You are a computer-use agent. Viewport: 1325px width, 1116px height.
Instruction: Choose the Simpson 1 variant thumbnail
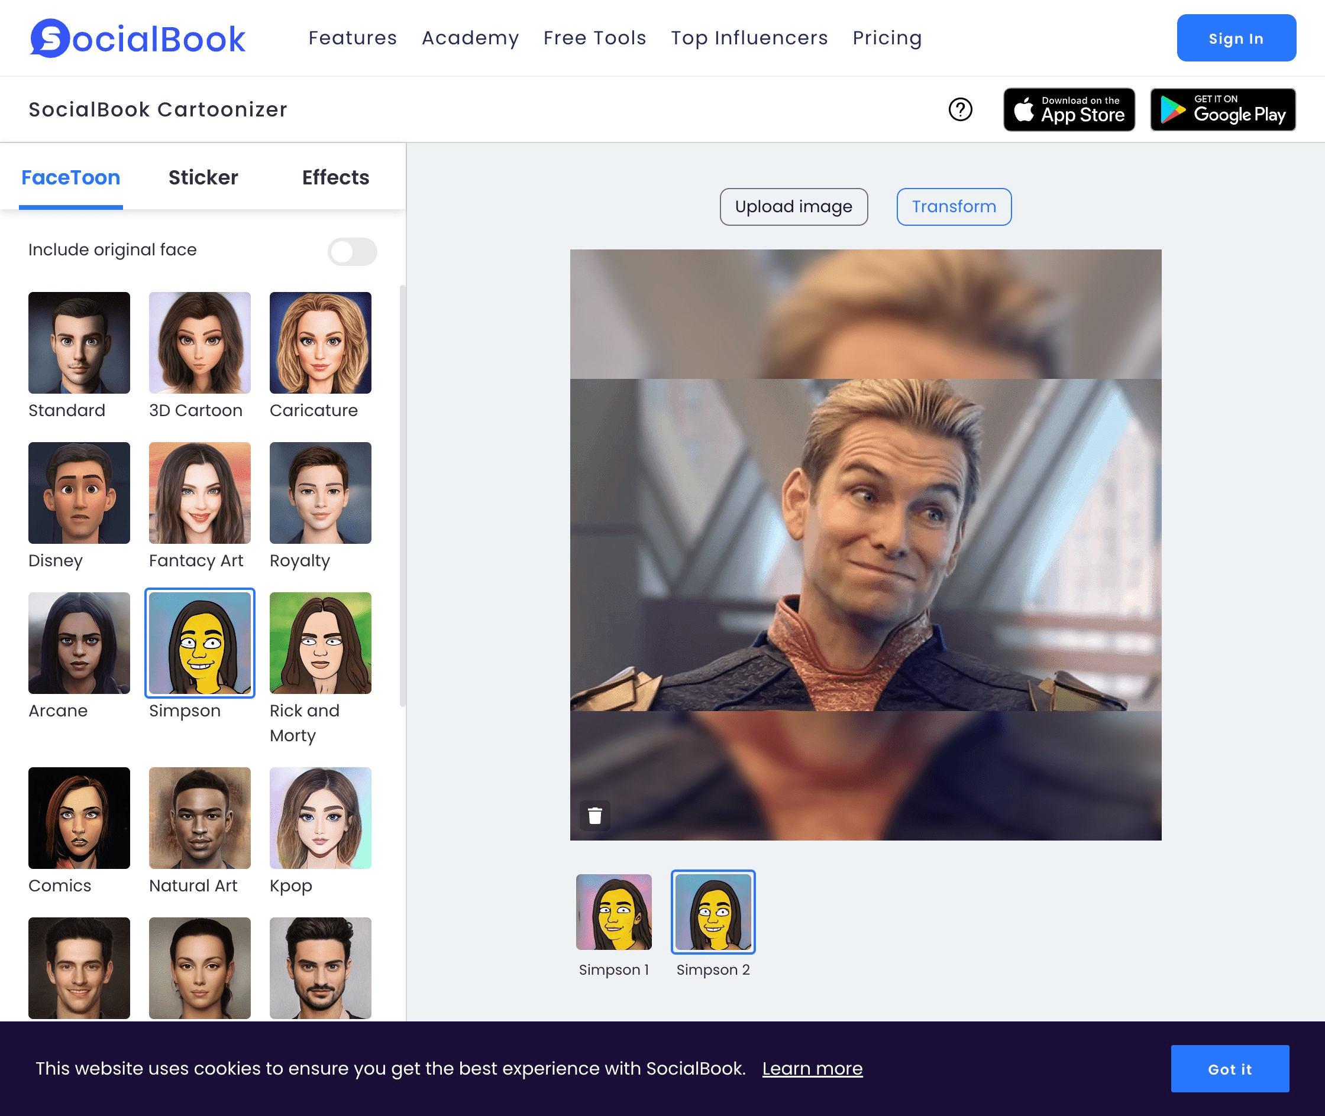613,911
